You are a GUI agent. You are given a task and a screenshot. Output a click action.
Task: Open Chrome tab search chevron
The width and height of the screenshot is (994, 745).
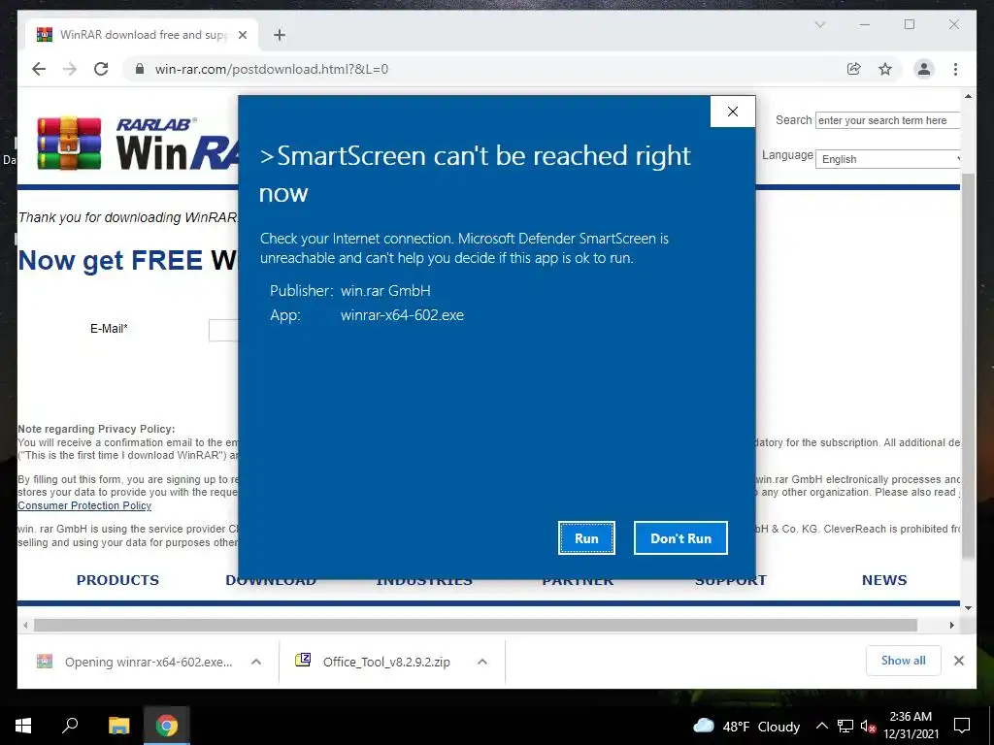[x=819, y=24]
